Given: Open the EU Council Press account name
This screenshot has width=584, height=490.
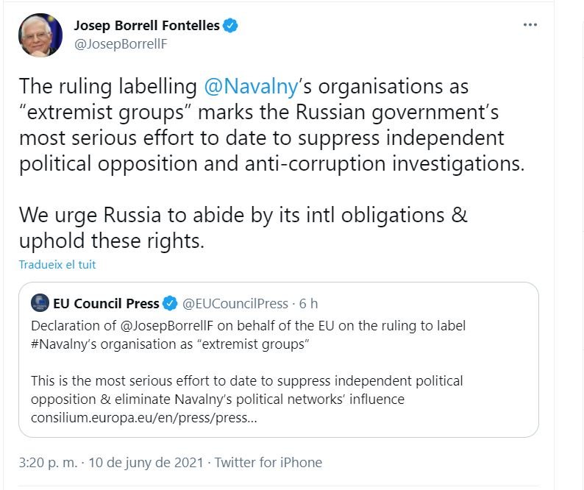Looking at the screenshot, I should click(x=106, y=303).
